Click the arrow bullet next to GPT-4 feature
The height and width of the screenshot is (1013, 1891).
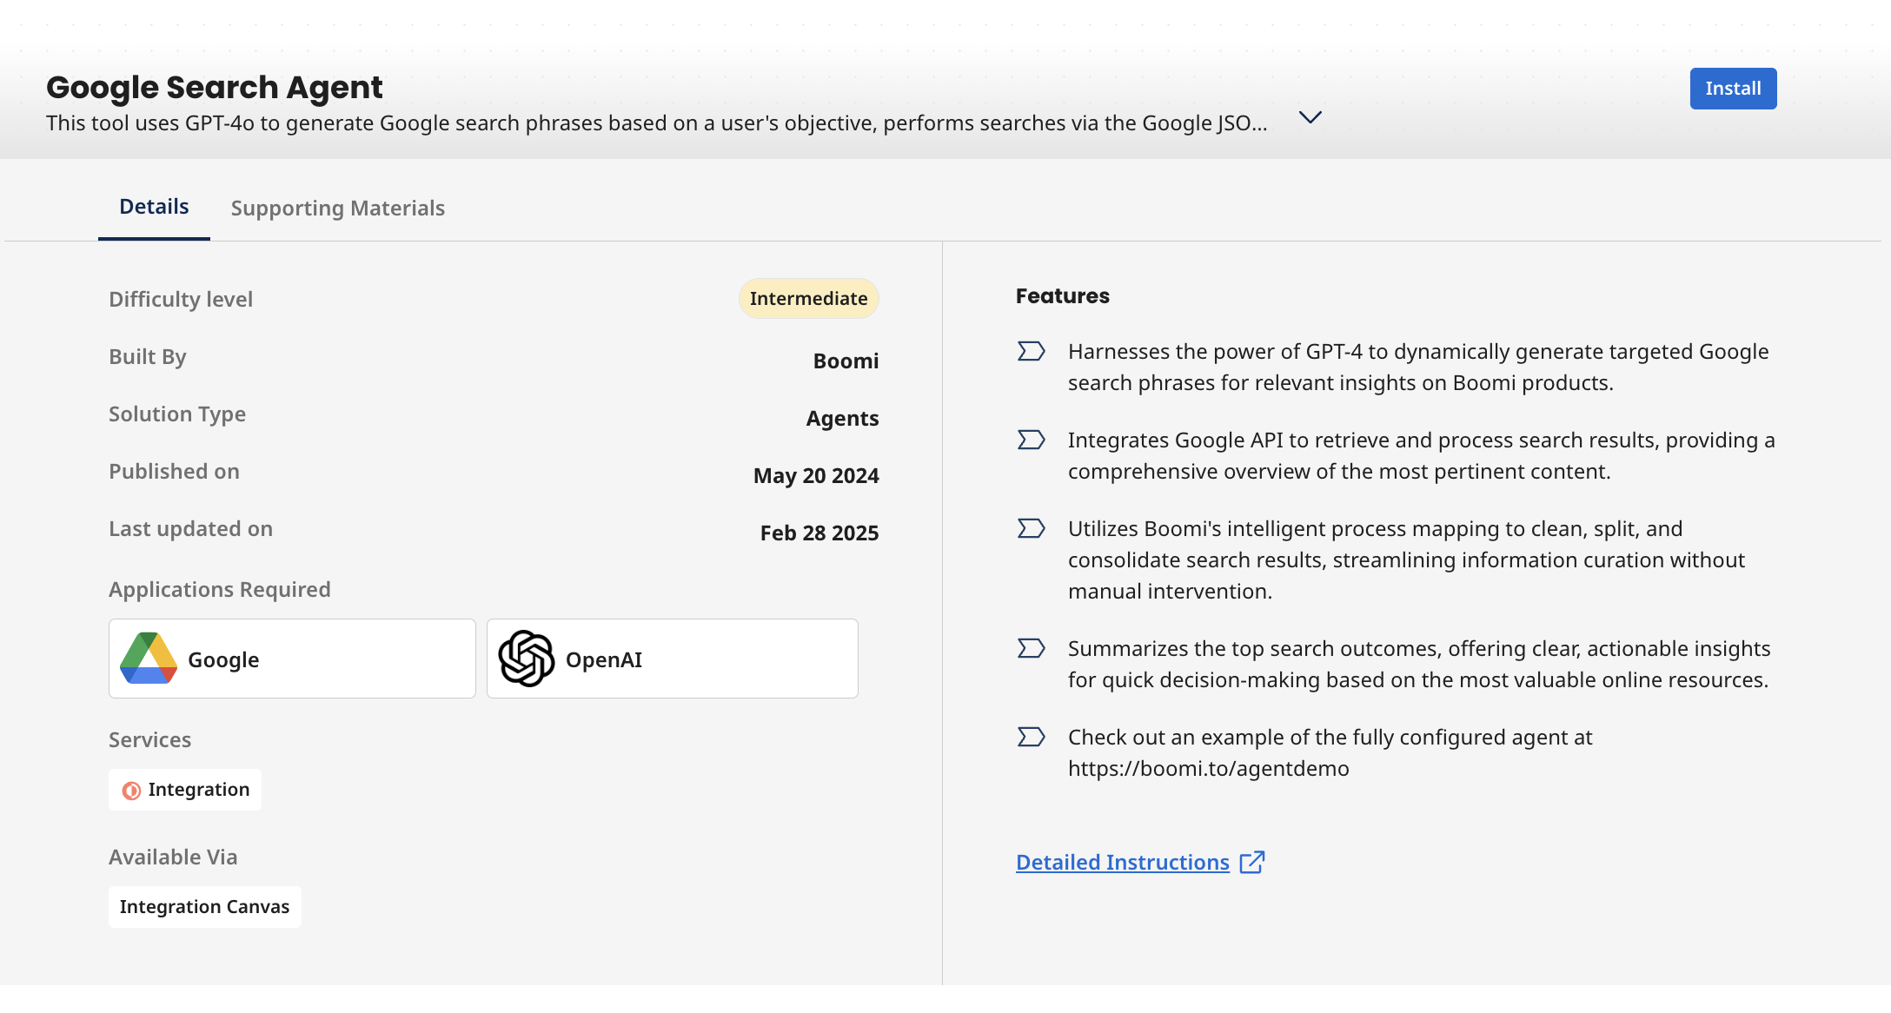(x=1031, y=351)
